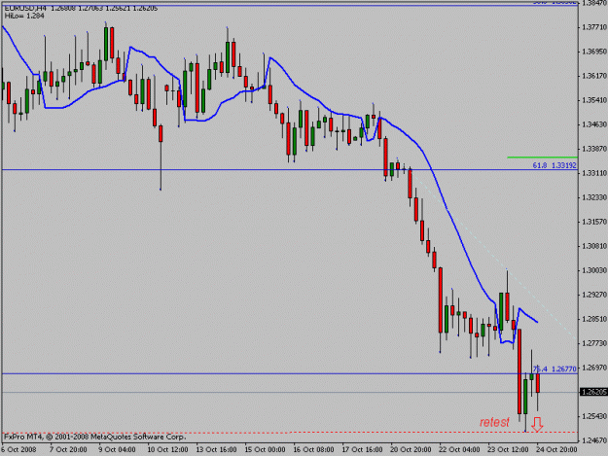
Task: Click the 20 Oct 20:00 time label
Action: (x=411, y=450)
